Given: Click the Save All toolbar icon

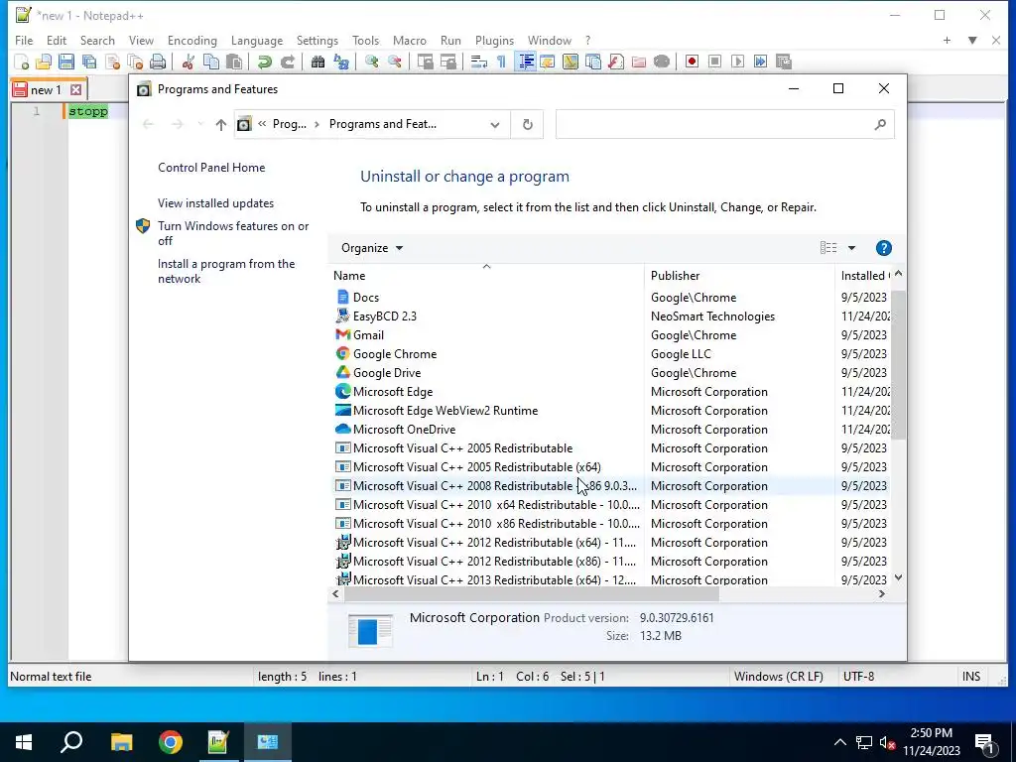Looking at the screenshot, I should 89,63.
